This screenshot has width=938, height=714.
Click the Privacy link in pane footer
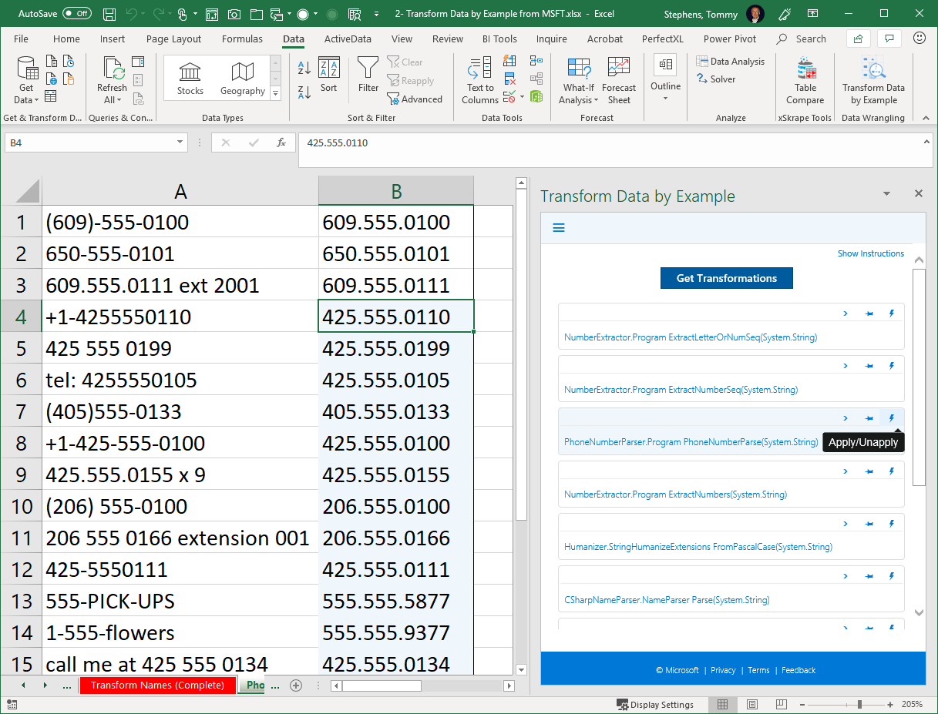(x=723, y=670)
